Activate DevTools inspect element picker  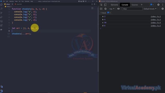[x=101, y=5]
